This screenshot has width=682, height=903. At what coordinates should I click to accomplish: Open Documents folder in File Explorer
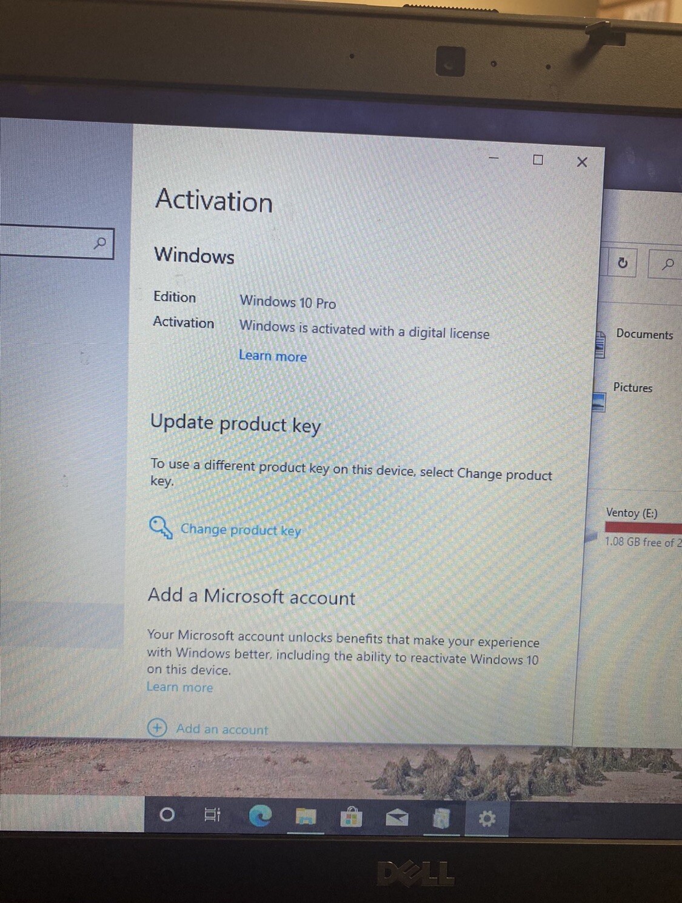click(644, 334)
